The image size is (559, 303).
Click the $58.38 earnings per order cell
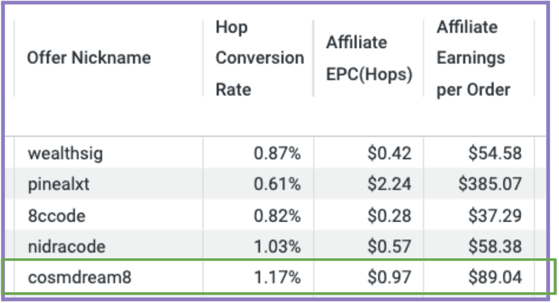[x=495, y=246]
